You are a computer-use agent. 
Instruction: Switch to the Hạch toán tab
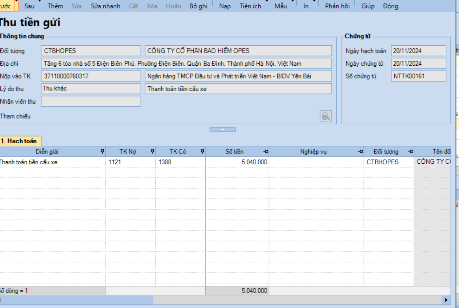click(x=20, y=141)
